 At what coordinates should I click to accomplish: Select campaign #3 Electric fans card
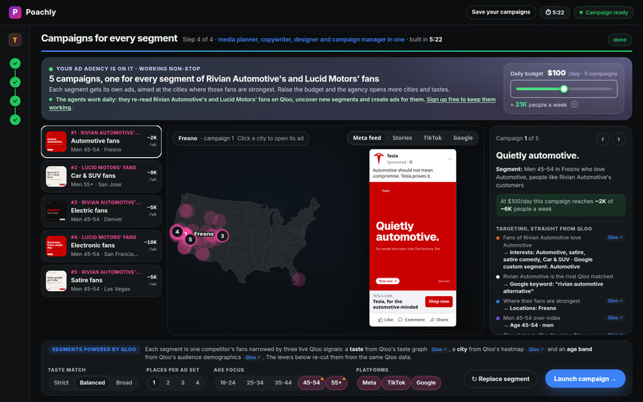pos(101,211)
